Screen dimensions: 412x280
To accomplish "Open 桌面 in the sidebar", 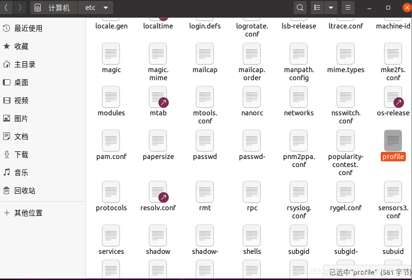I will click(x=43, y=83).
